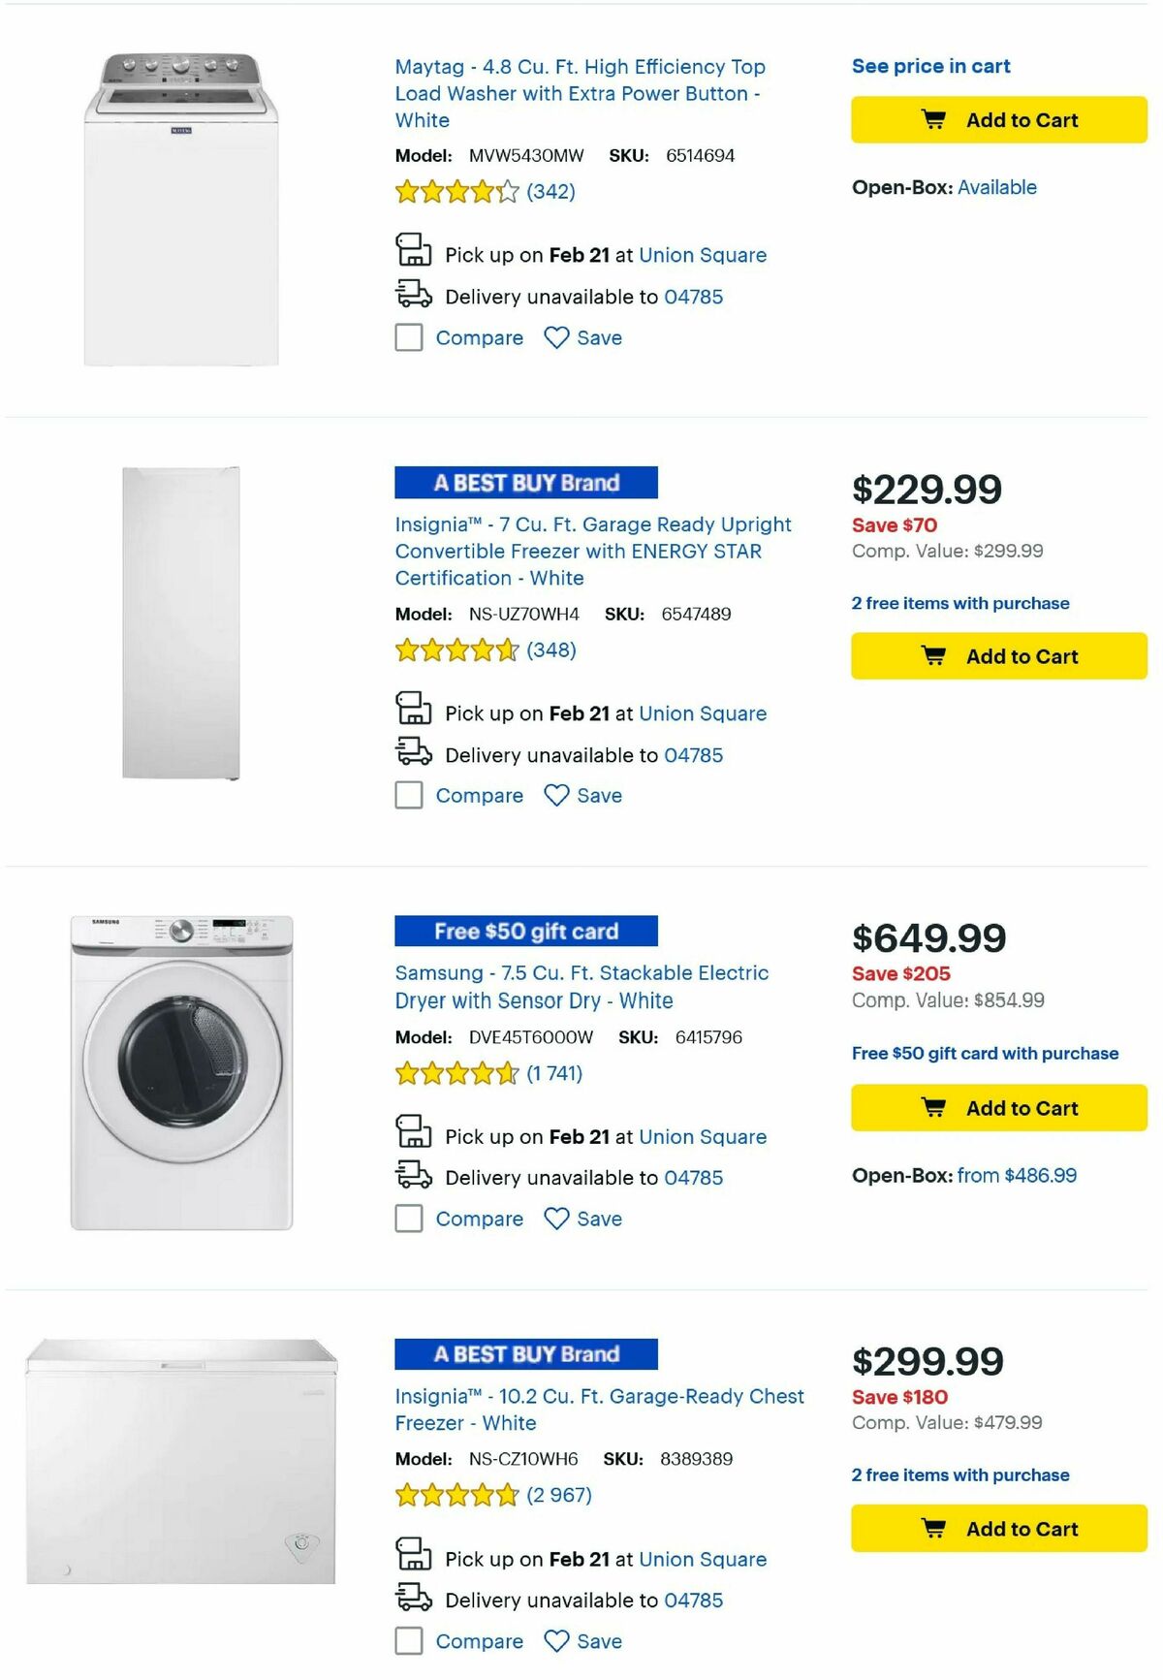Click the delivery truck icon on the Maytag listing
Image resolution: width=1163 pixels, height=1680 pixels.
414,296
